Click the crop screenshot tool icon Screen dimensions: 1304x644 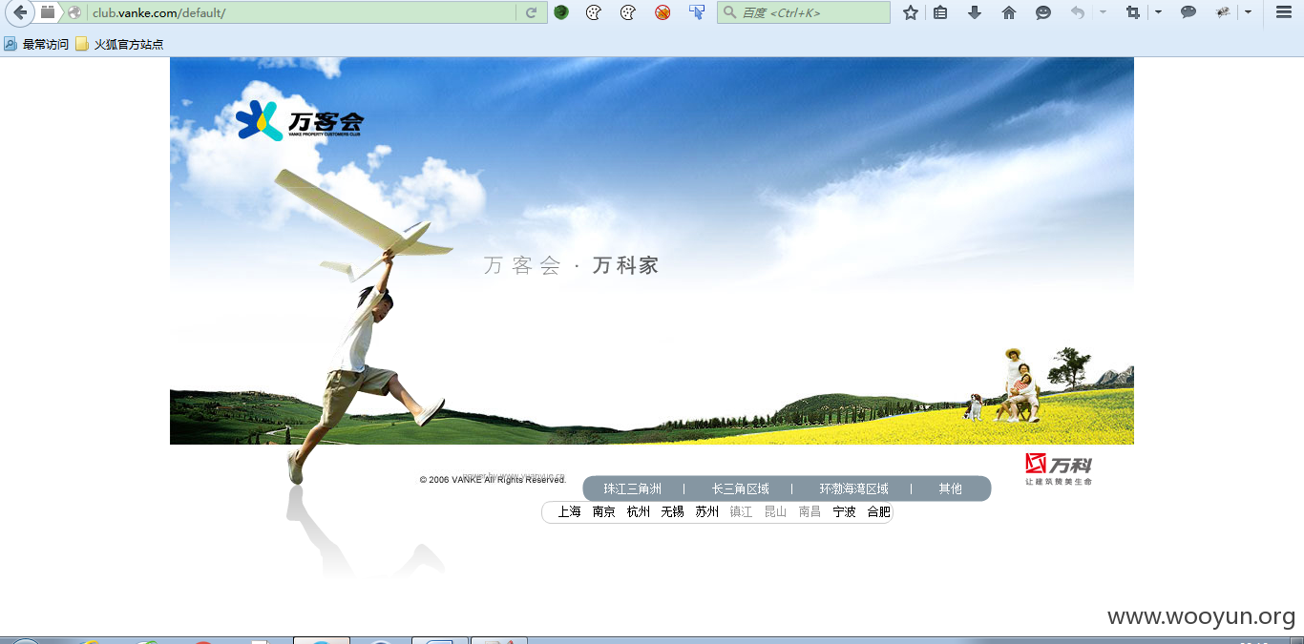click(x=1133, y=12)
